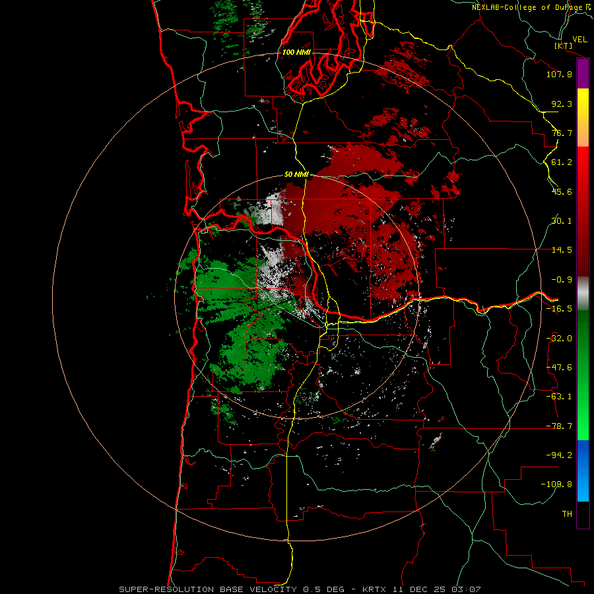Pick the red segment of the color bar
594x594 pixels.
[583, 211]
